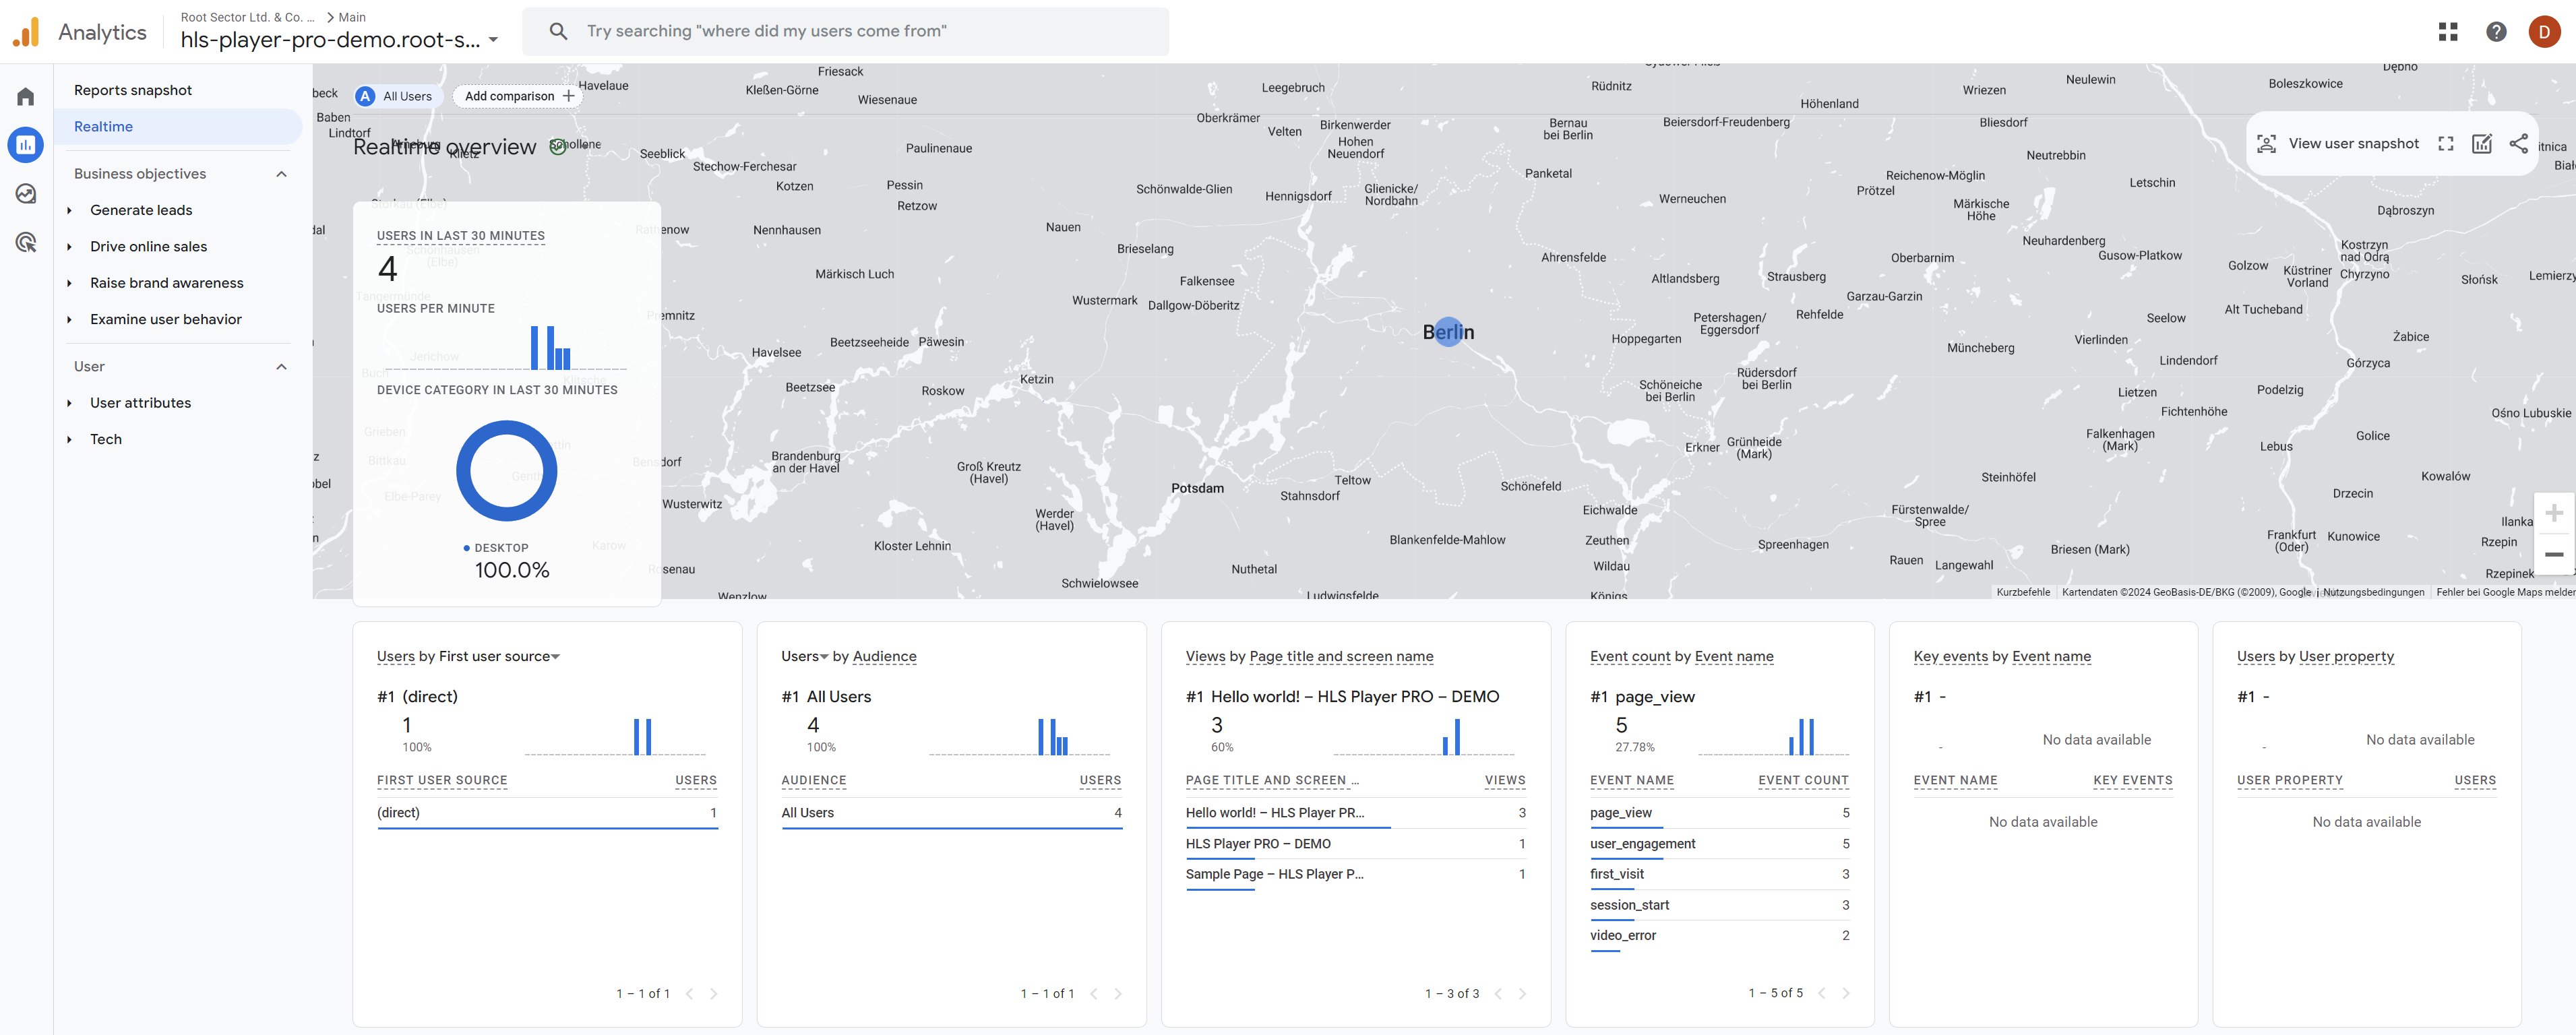Open the property selector dropdown arrow
Image resolution: width=2576 pixels, height=1035 pixels.
click(x=493, y=40)
